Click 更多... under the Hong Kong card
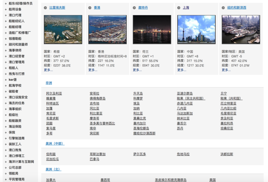Viewport: 268px width, 182px height. tap(93, 70)
